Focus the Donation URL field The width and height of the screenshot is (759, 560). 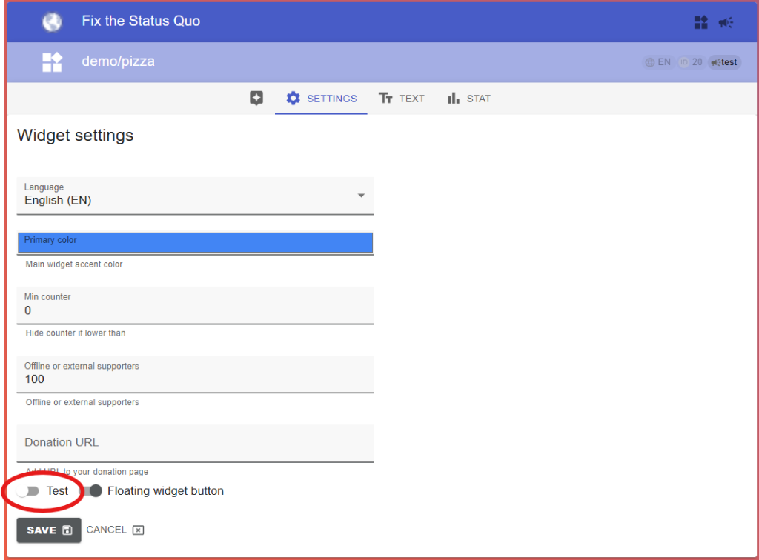(x=196, y=444)
